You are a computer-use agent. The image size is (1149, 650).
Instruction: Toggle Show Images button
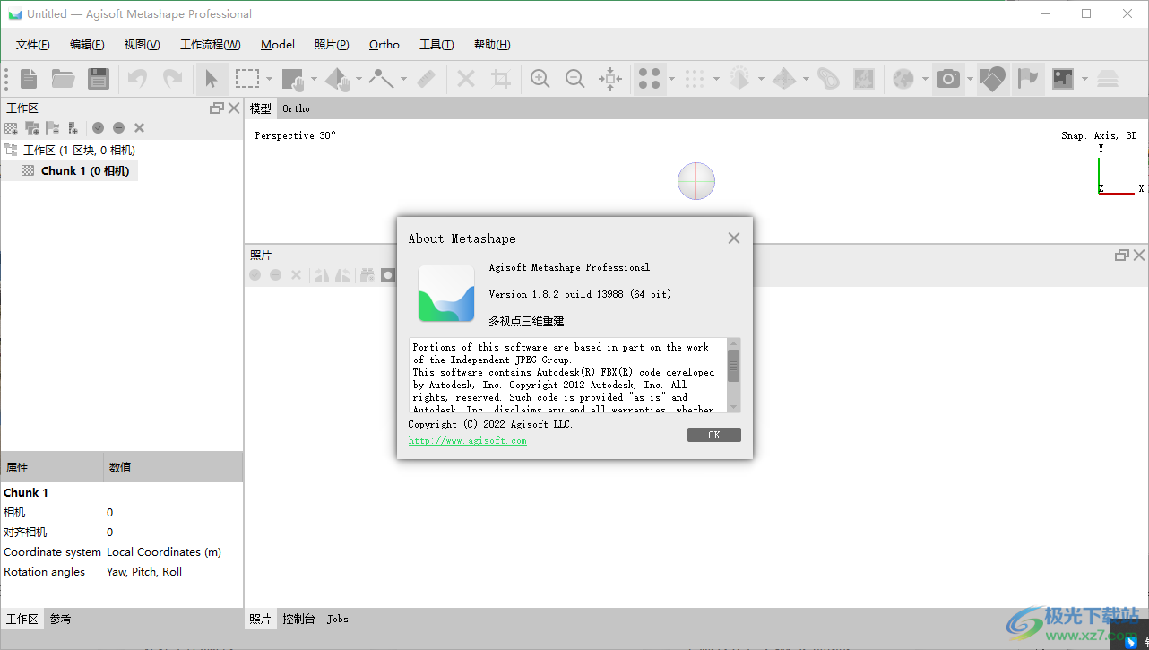click(x=1063, y=79)
